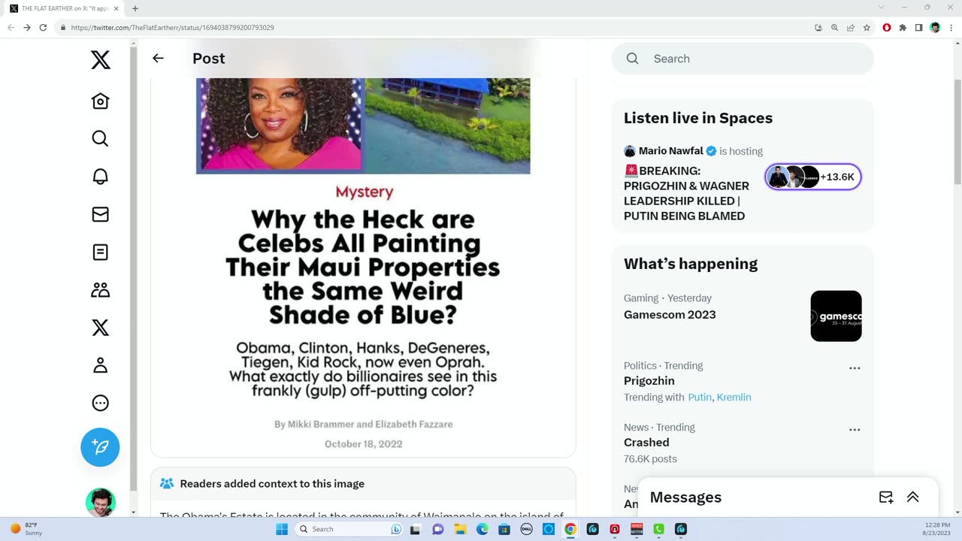This screenshot has height=541, width=962.
Task: Bookmark this page with the star
Action: pyautogui.click(x=867, y=28)
